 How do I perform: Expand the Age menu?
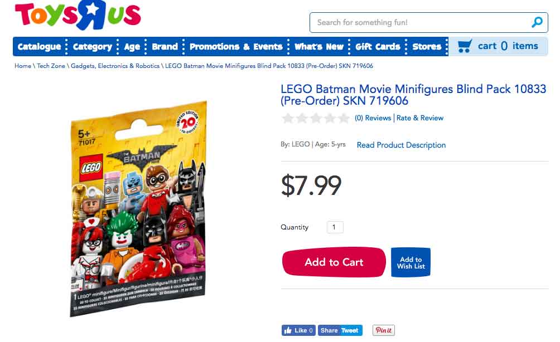[132, 47]
